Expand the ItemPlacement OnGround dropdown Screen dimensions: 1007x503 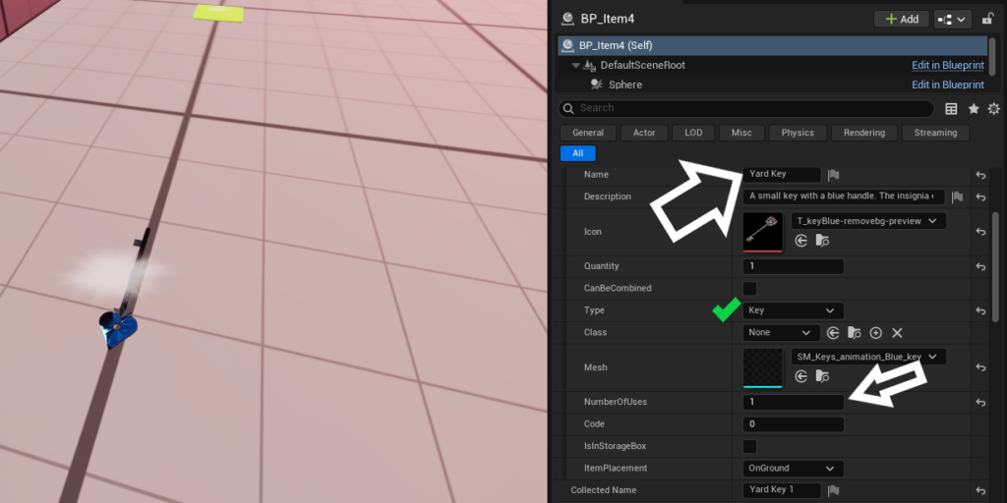click(793, 469)
